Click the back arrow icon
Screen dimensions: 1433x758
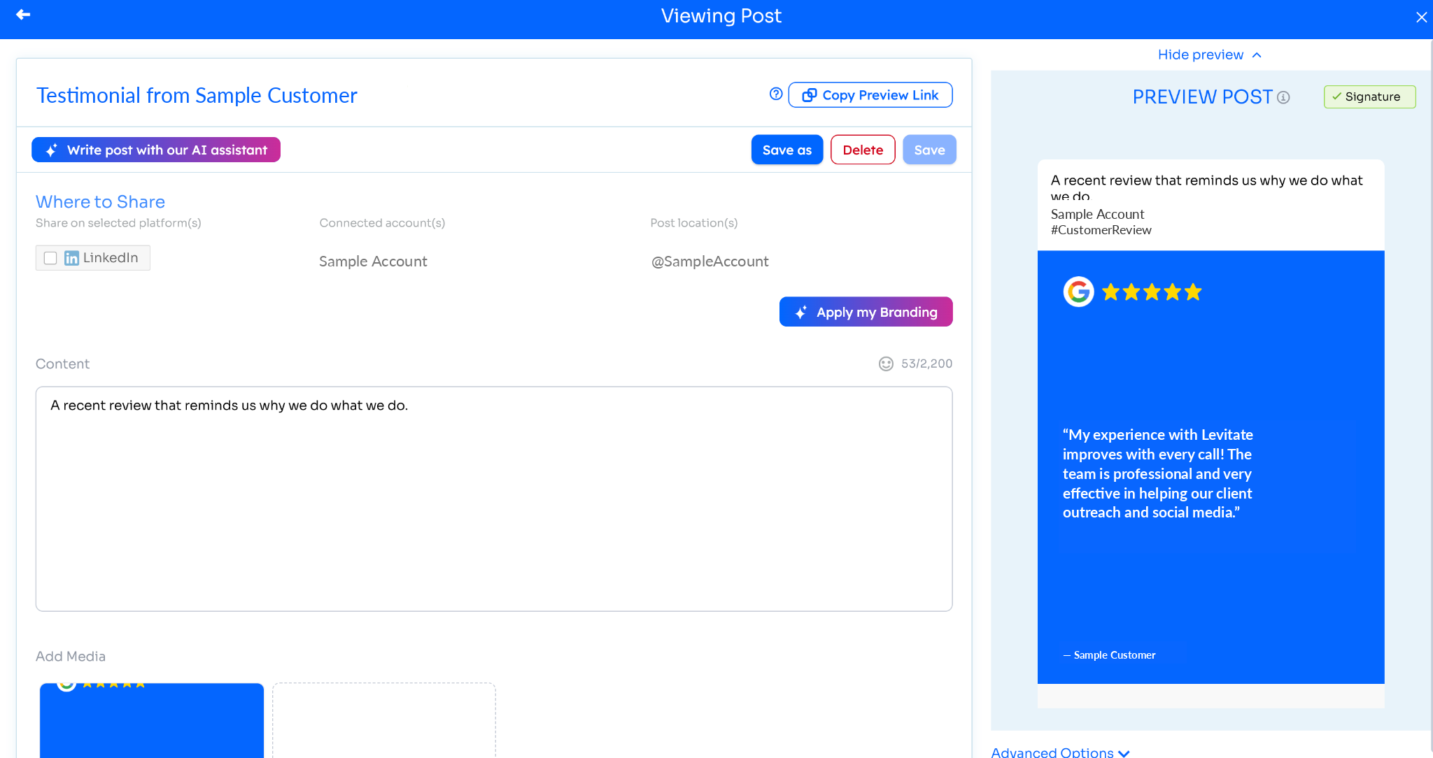pyautogui.click(x=23, y=15)
